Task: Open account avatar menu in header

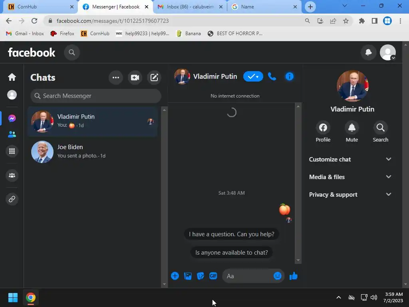Action: 387,52
